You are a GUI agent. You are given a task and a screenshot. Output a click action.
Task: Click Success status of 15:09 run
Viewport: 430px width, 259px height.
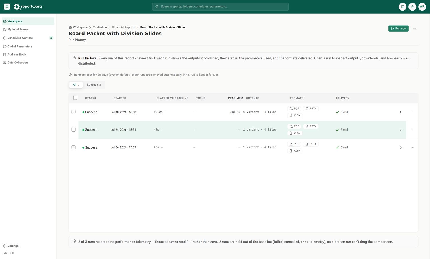(90, 147)
